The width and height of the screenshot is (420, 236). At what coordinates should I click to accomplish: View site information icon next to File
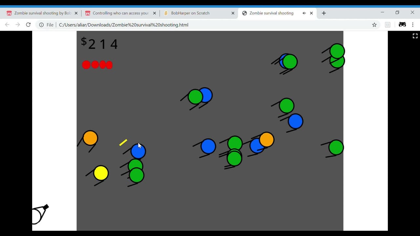click(41, 25)
